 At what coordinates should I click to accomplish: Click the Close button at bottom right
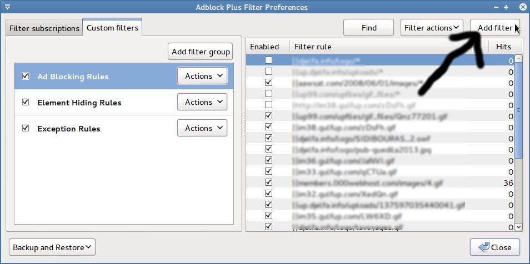pos(495,247)
